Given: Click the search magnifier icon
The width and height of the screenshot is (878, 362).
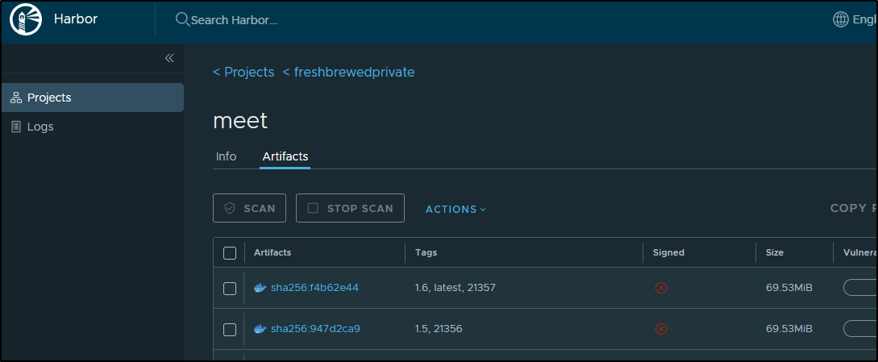Looking at the screenshot, I should [x=182, y=19].
